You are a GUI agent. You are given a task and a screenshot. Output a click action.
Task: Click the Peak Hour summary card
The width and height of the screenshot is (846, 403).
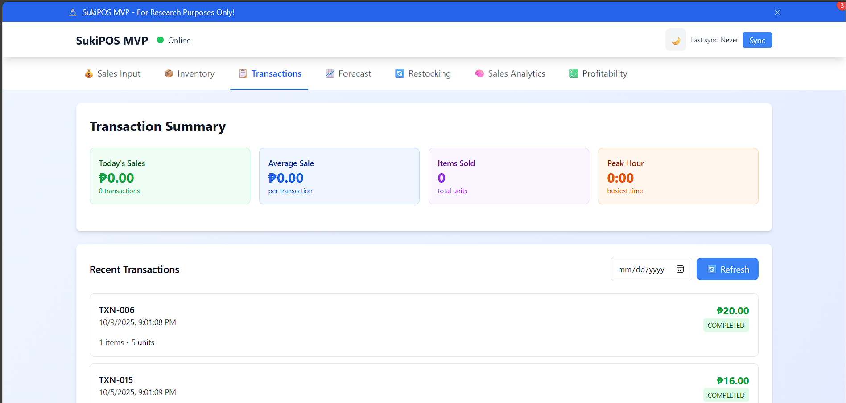[678, 176]
